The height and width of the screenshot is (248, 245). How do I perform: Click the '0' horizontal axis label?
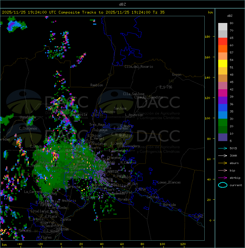click(x=61, y=244)
